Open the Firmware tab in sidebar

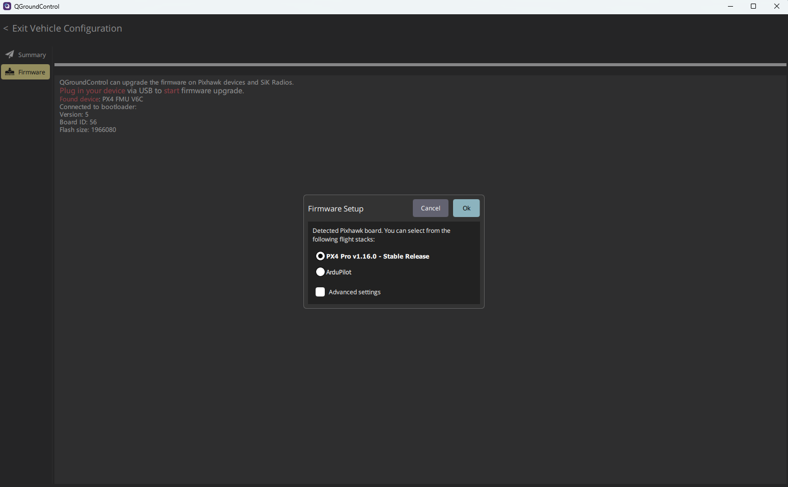[x=25, y=72]
